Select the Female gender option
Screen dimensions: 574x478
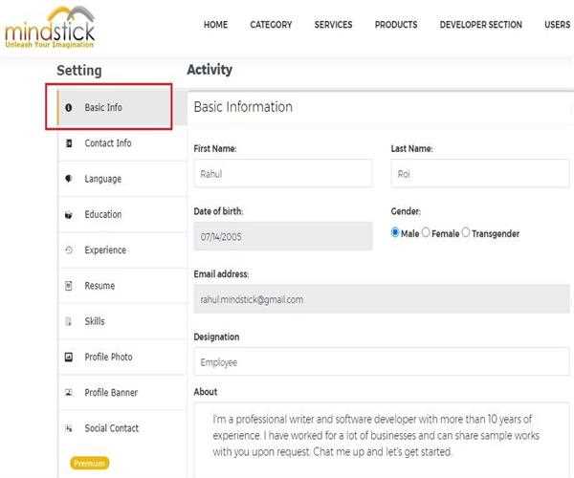[x=427, y=233]
